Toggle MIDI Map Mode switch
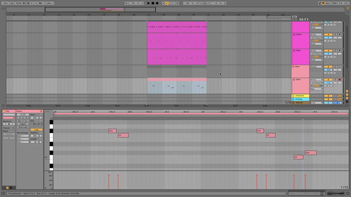 334,3
